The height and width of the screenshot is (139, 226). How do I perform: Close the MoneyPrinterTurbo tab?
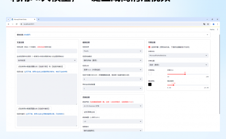pyautogui.click(x=34, y=19)
